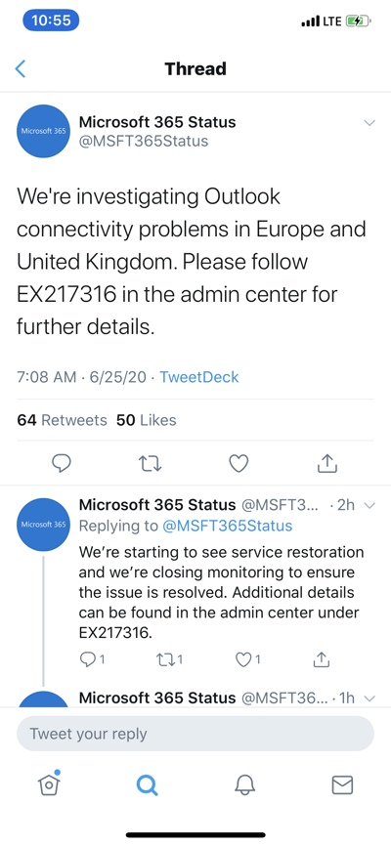Tap the Tweet your reply field
This screenshot has height=846, width=391.
click(x=195, y=734)
